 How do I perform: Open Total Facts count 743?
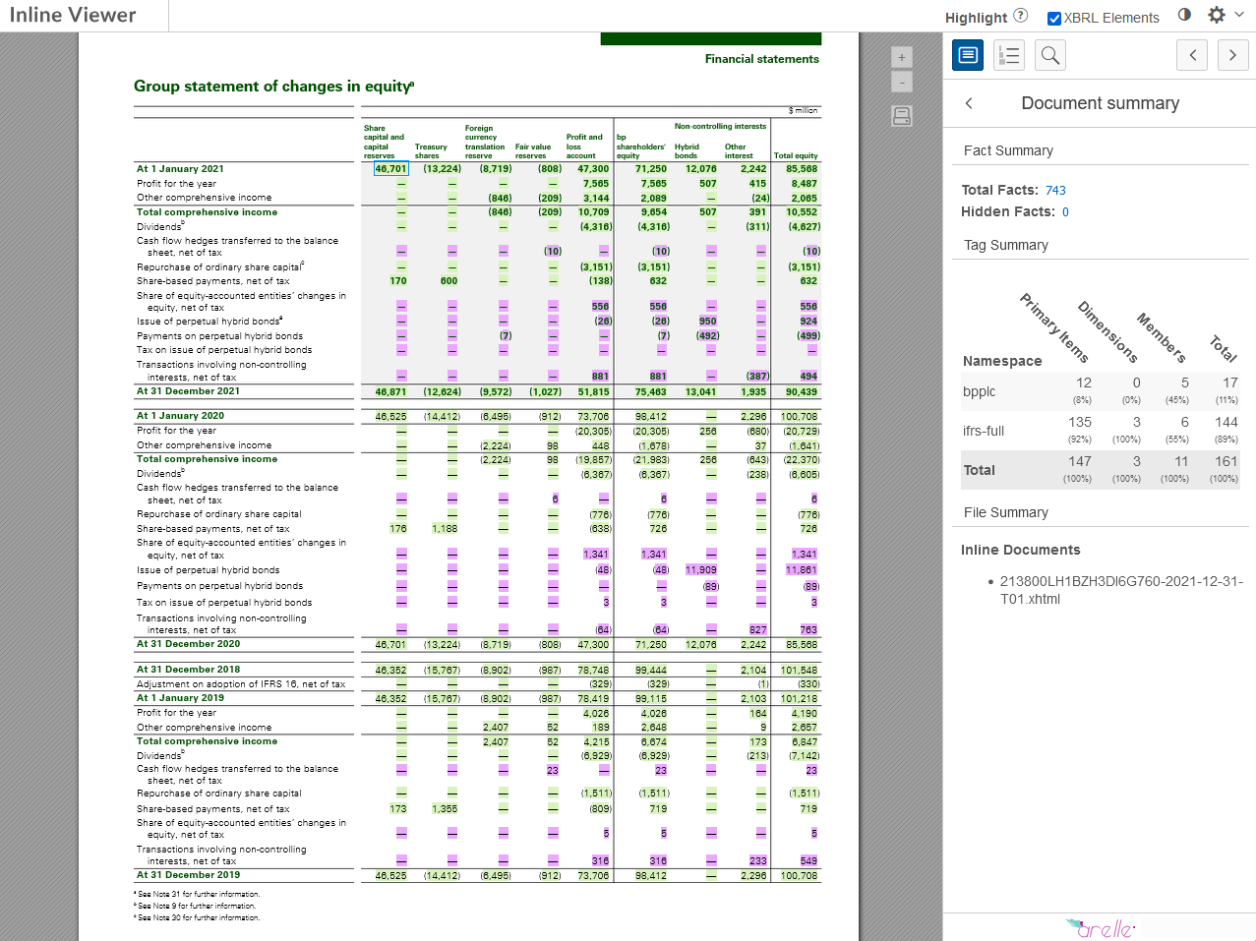click(x=1055, y=191)
